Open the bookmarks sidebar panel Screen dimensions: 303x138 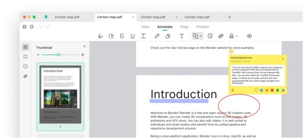pos(25,57)
